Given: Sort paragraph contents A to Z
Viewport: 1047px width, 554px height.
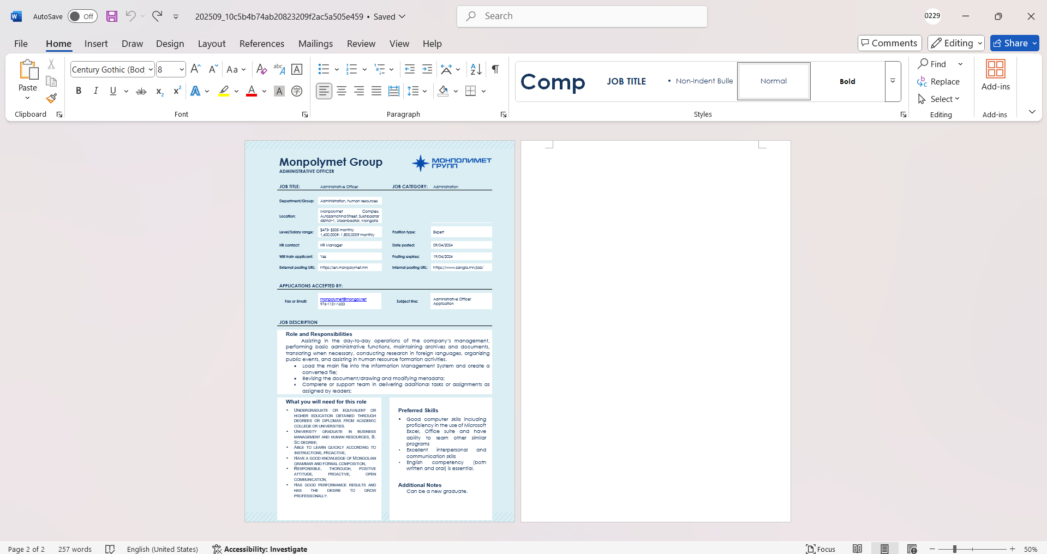Looking at the screenshot, I should pyautogui.click(x=476, y=69).
